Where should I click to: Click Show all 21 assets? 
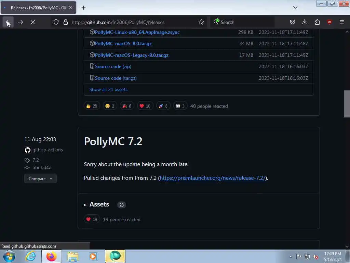pos(108,89)
